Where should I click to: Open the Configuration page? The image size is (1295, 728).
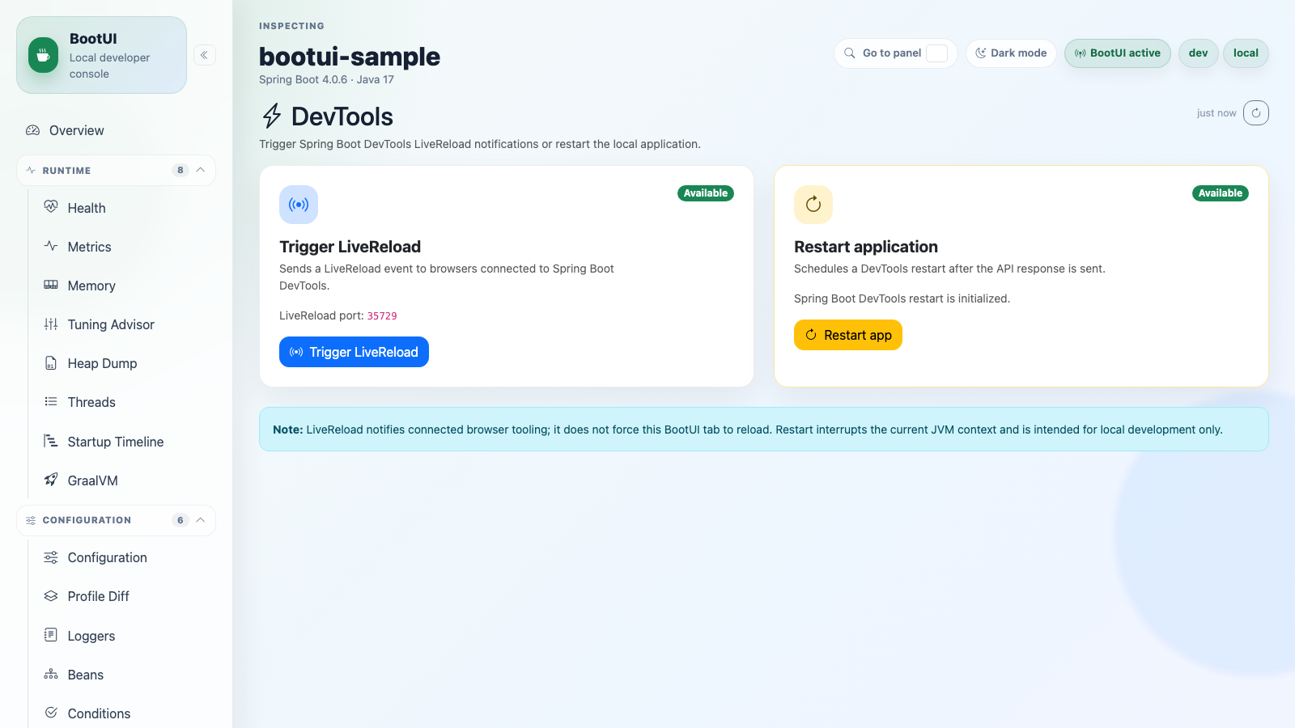click(x=125, y=557)
